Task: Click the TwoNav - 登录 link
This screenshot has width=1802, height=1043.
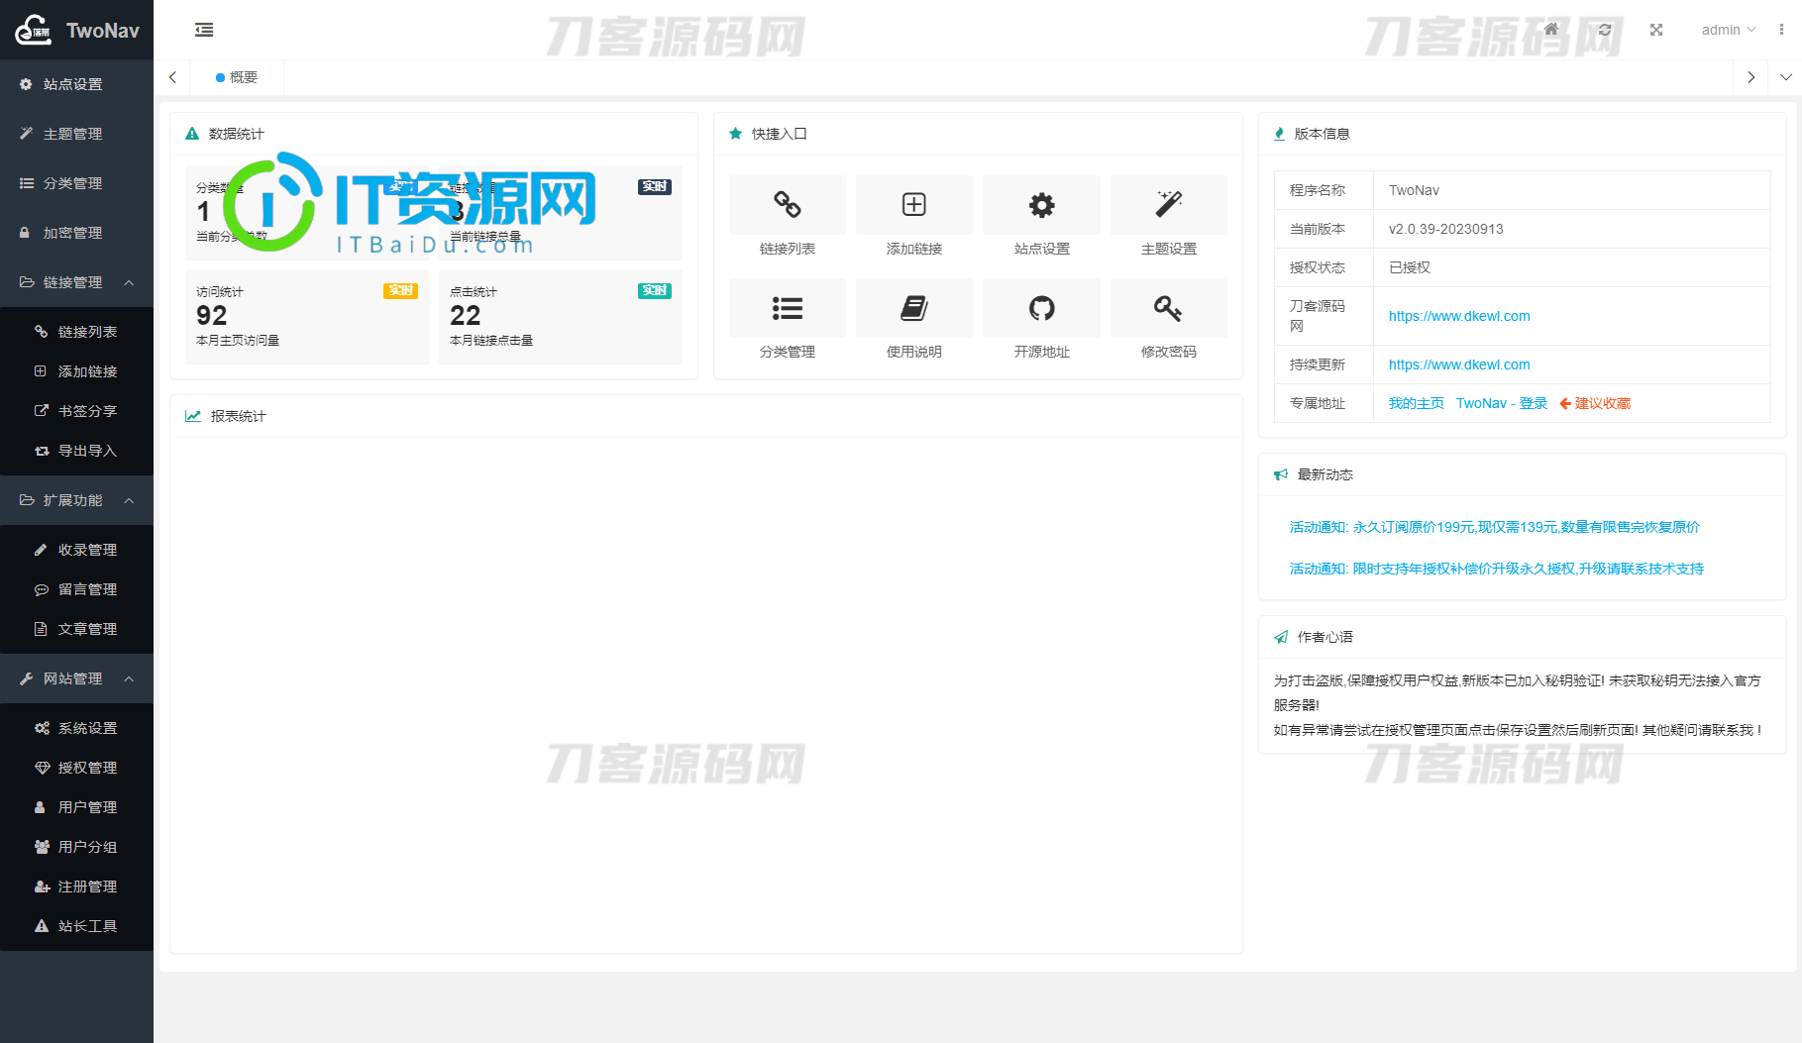Action: coord(1502,403)
